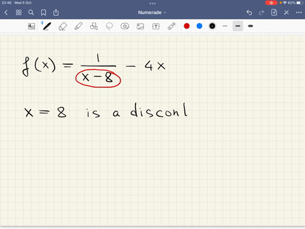Open the thumbnail grid view
The height and width of the screenshot is (229, 305).
click(x=18, y=13)
